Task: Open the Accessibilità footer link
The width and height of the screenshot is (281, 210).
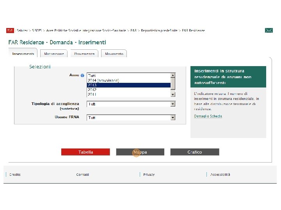Action: click(220, 175)
